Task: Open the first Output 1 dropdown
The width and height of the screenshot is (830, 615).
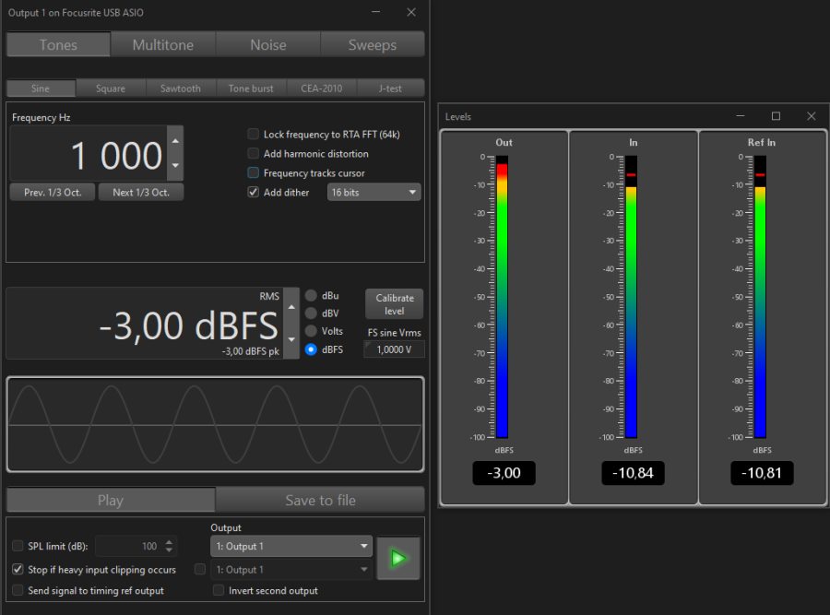Action: point(291,546)
